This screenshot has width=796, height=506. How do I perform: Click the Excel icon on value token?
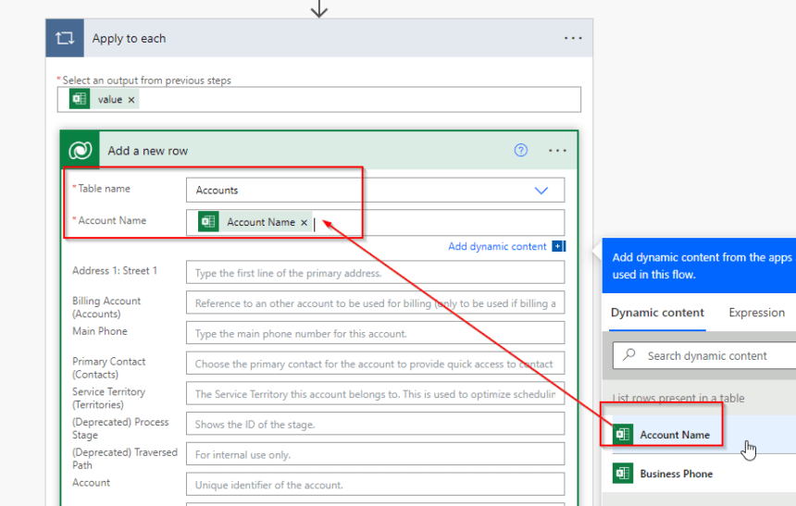click(80, 99)
